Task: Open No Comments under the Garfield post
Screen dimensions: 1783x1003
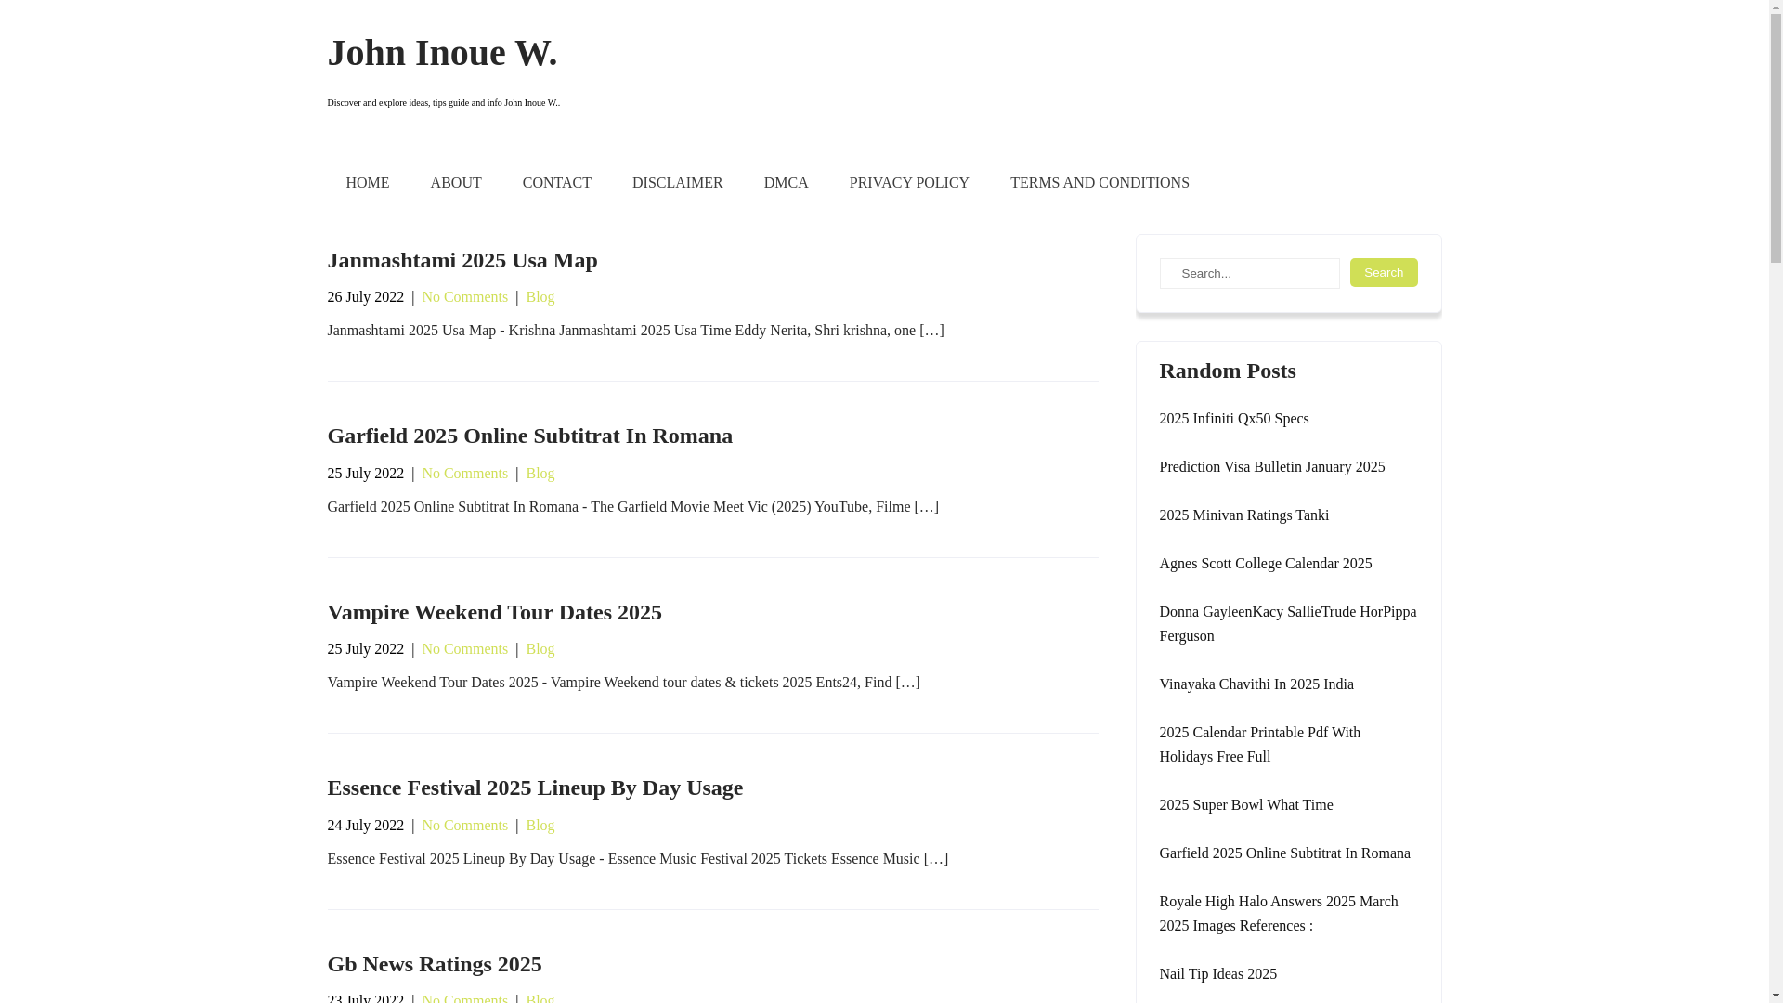Action: tap(464, 474)
